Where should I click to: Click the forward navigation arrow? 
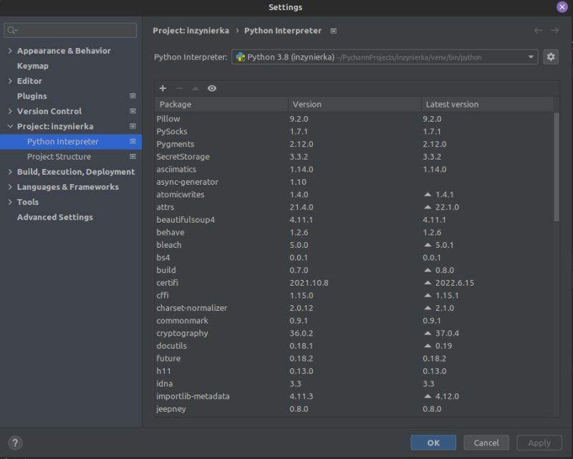tap(555, 31)
